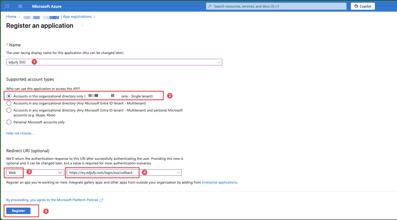Launch Copilot from the top bar

(362, 6)
